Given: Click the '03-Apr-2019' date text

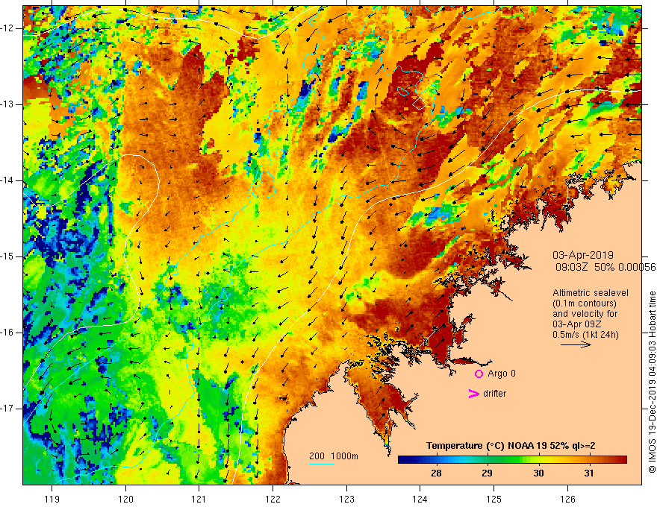Looking at the screenshot, I should (x=583, y=255).
